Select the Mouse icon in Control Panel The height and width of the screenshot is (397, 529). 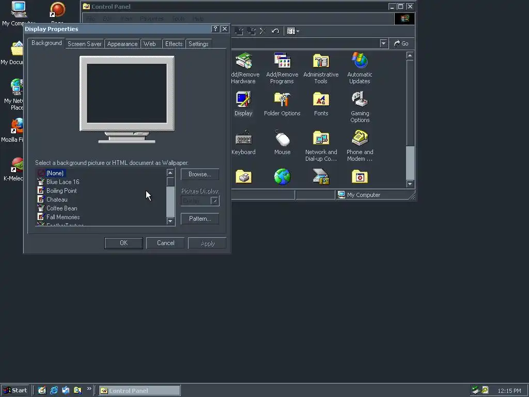282,143
